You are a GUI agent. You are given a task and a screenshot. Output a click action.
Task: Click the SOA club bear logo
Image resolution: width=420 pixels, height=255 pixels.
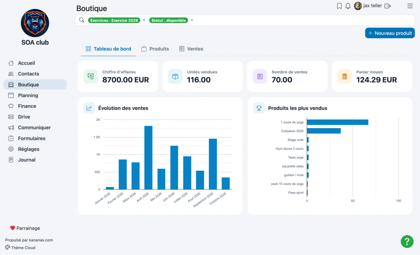[35, 23]
